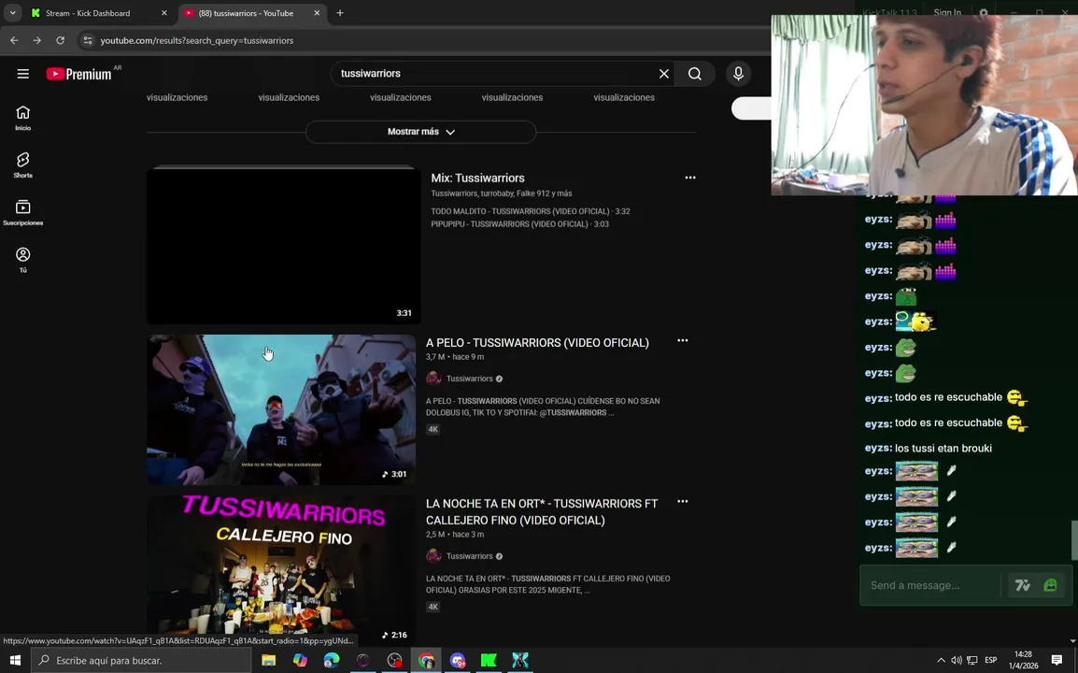
Task: Open the Tú profile section
Action: (22, 260)
